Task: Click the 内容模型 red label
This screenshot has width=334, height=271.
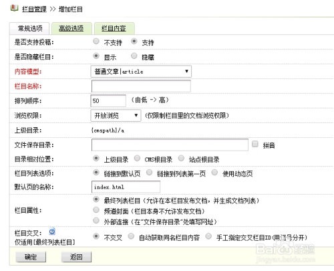Action: 28,72
